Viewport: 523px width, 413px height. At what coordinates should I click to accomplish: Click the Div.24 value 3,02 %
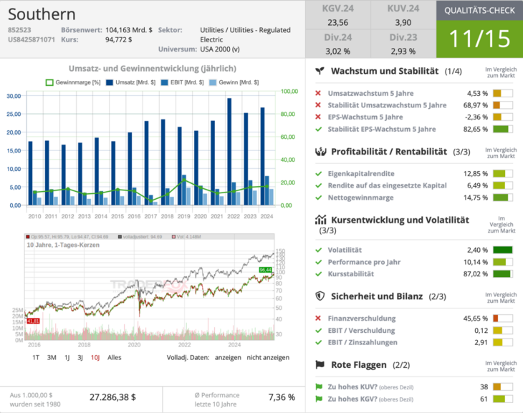(337, 52)
